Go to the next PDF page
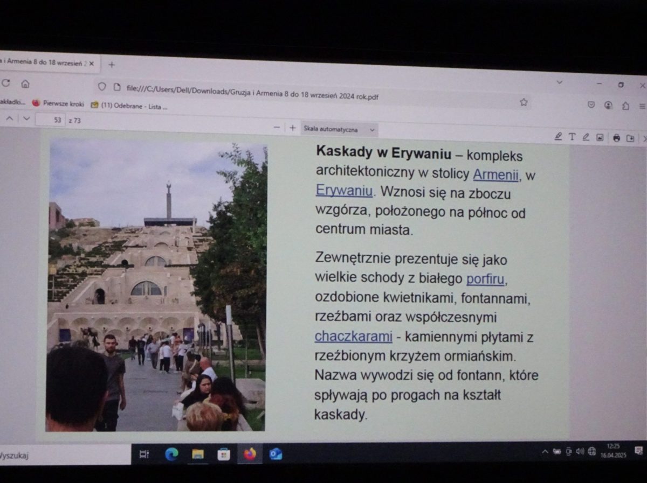 tap(26, 118)
